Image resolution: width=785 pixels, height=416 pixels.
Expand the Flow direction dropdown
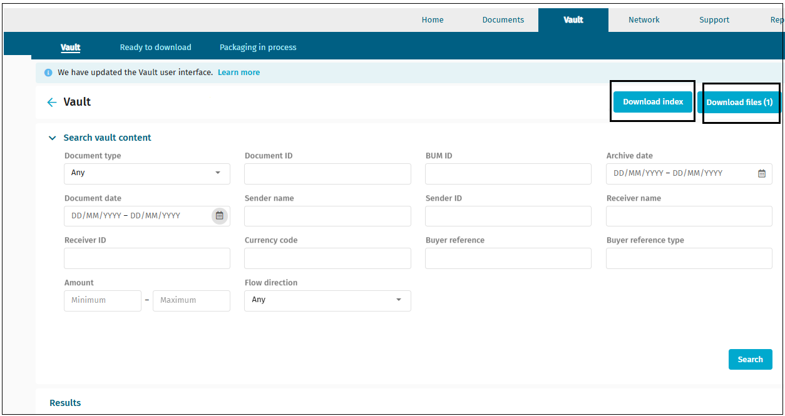[327, 300]
